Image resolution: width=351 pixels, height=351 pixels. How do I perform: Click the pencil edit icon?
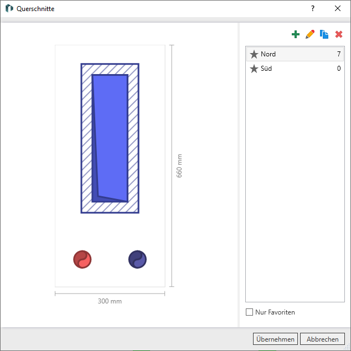pyautogui.click(x=310, y=34)
